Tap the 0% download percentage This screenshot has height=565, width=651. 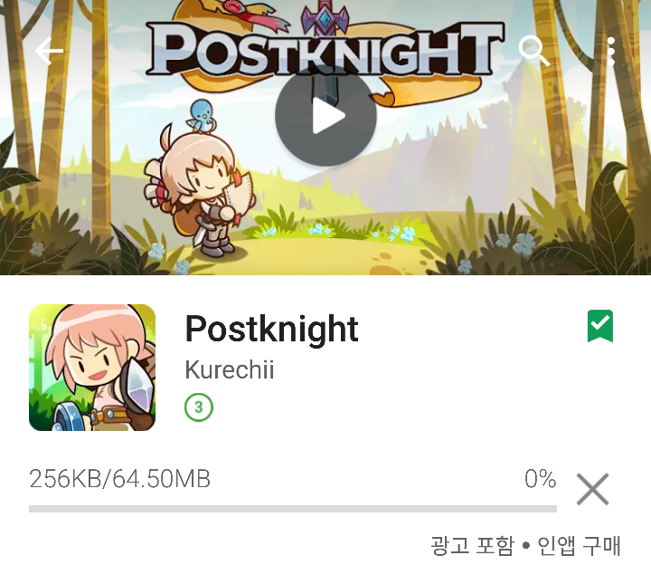pyautogui.click(x=540, y=479)
